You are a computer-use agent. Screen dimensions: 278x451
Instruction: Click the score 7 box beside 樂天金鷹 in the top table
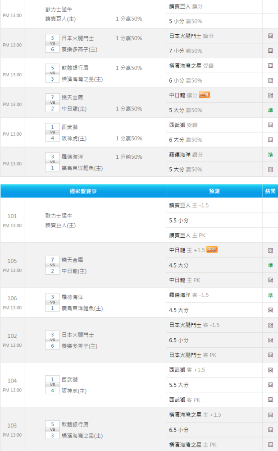pos(52,97)
